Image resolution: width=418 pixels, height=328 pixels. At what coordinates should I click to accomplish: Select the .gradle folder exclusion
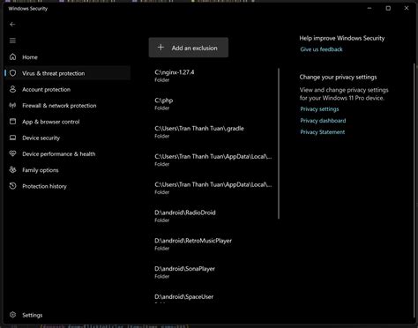(213, 131)
